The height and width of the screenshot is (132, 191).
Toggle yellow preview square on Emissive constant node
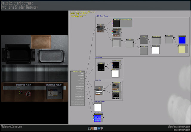[x=113, y=69]
